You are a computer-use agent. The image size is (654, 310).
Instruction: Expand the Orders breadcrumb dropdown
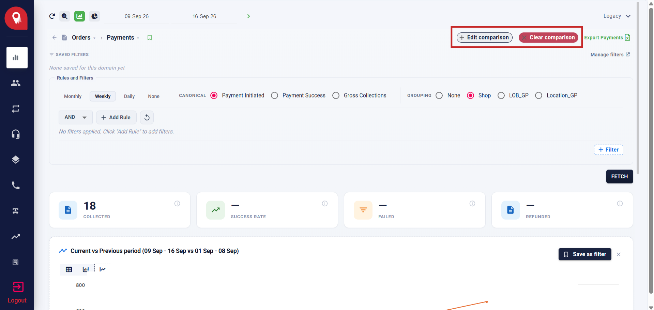pos(94,38)
